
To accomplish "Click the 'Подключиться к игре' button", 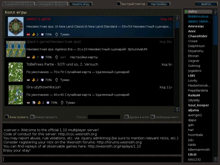I will coord(19,4).
